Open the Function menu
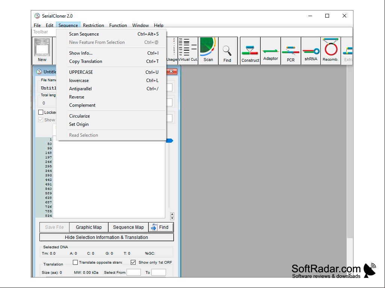 click(x=118, y=25)
